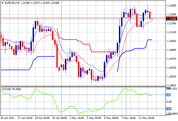This screenshot has height=121, width=178.
Task: Click the 1.21580 price axis label
Action: [x=172, y=14]
